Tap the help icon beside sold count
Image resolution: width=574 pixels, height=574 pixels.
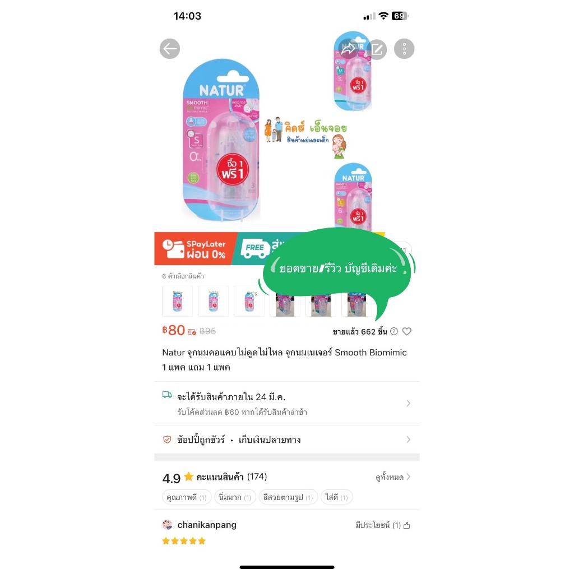(x=394, y=331)
